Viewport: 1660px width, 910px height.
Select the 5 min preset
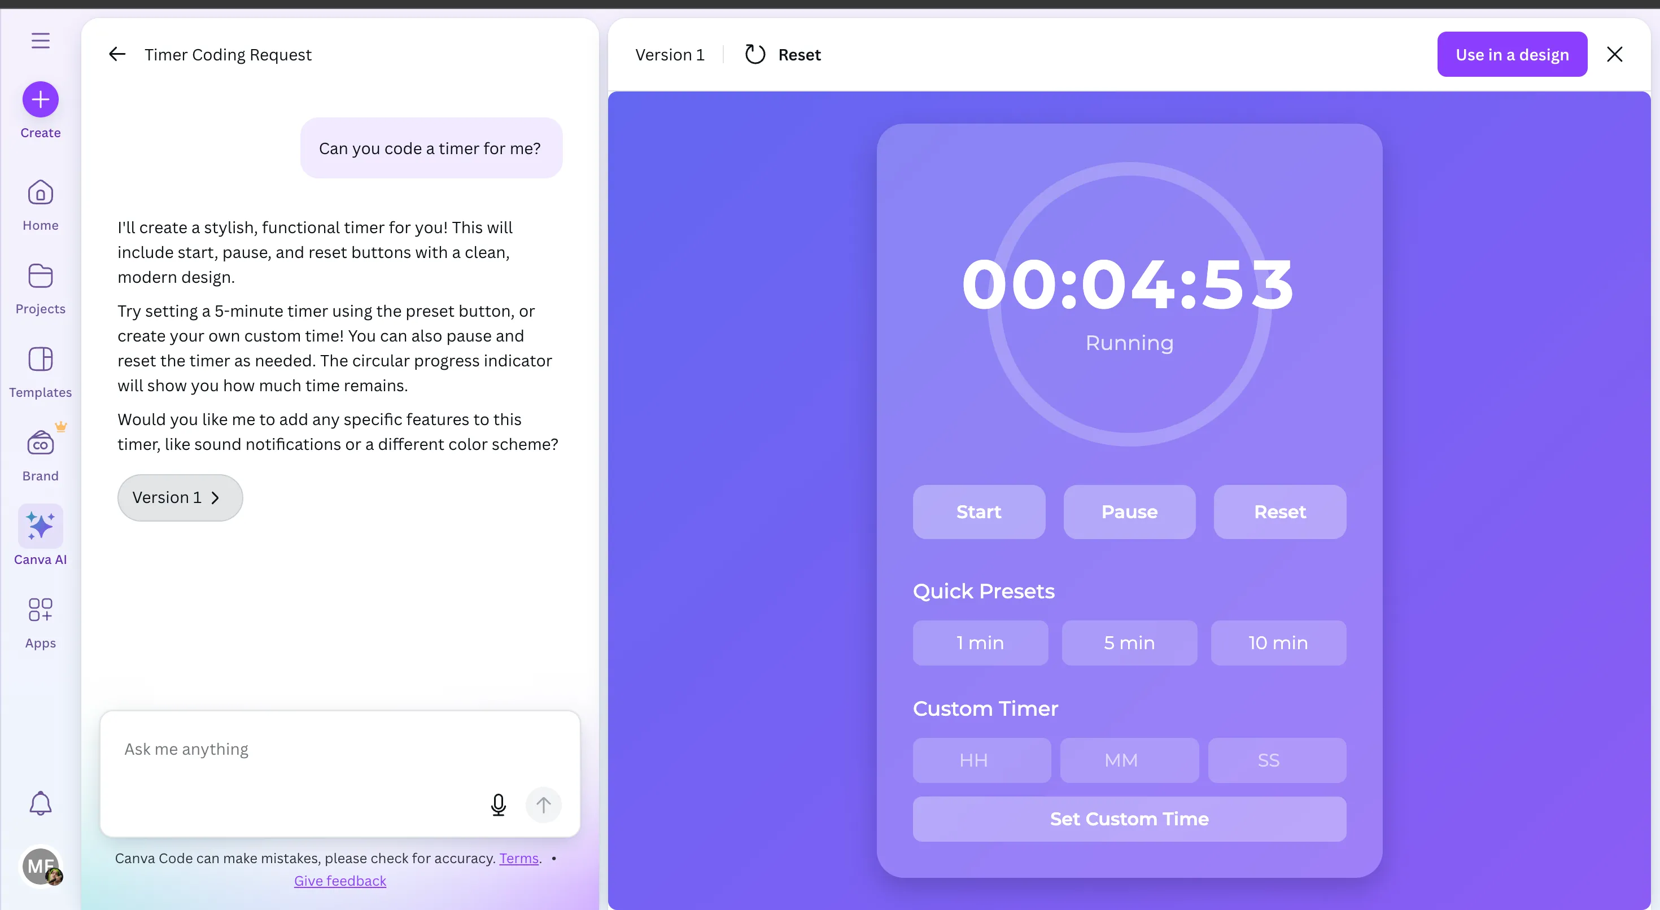click(1129, 642)
